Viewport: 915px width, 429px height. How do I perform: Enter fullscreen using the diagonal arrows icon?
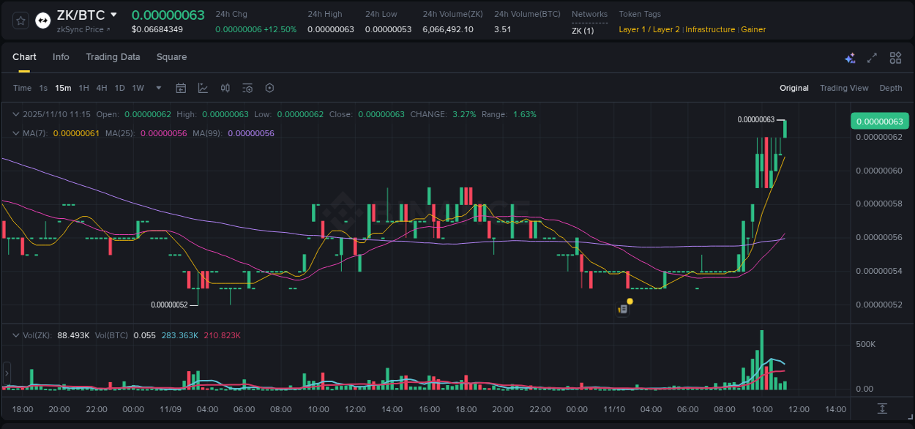coord(872,57)
